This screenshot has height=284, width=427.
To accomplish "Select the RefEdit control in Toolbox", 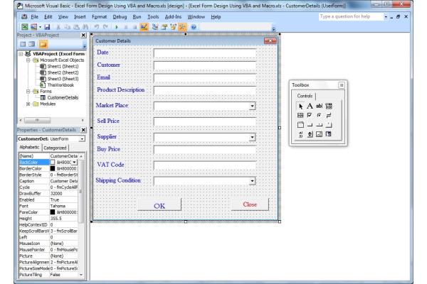I will [x=329, y=134].
